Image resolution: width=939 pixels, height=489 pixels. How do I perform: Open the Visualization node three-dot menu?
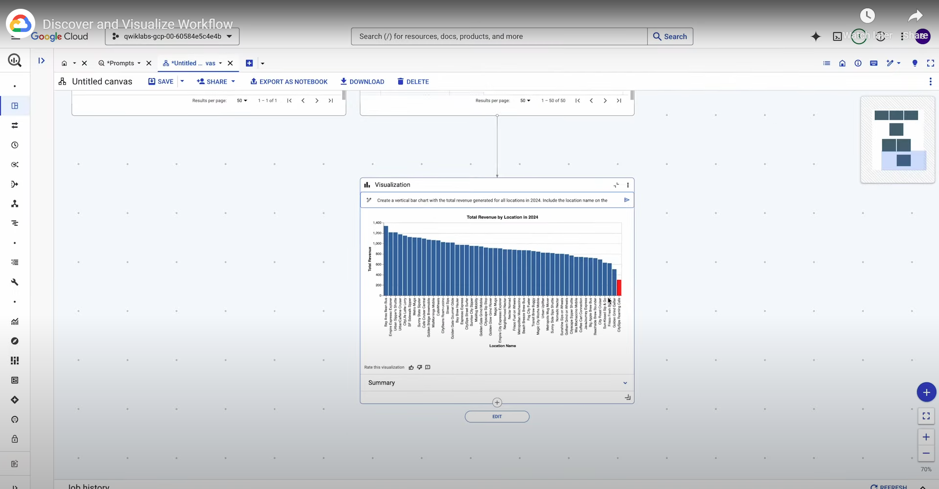click(x=628, y=185)
